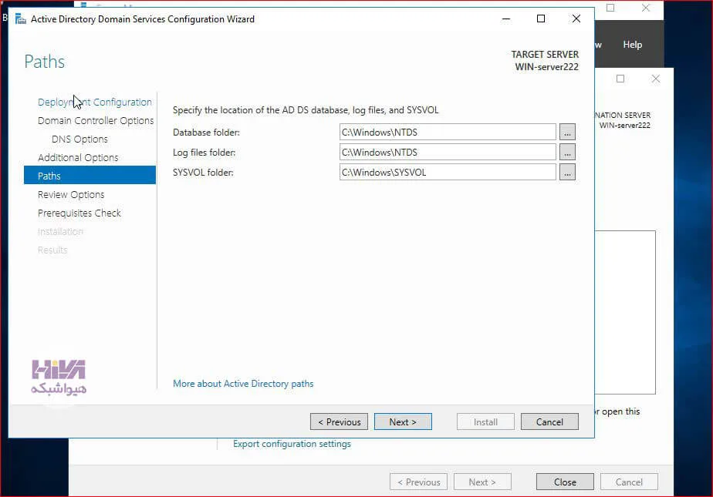
Task: Close the background Add Roles wizard window
Action: (655, 79)
